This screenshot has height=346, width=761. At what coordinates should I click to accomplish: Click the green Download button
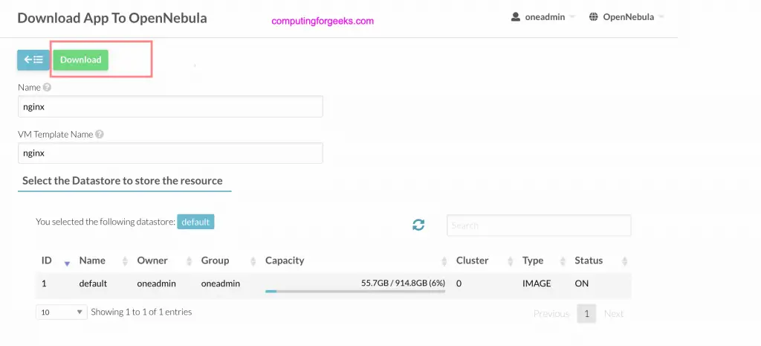click(x=80, y=60)
